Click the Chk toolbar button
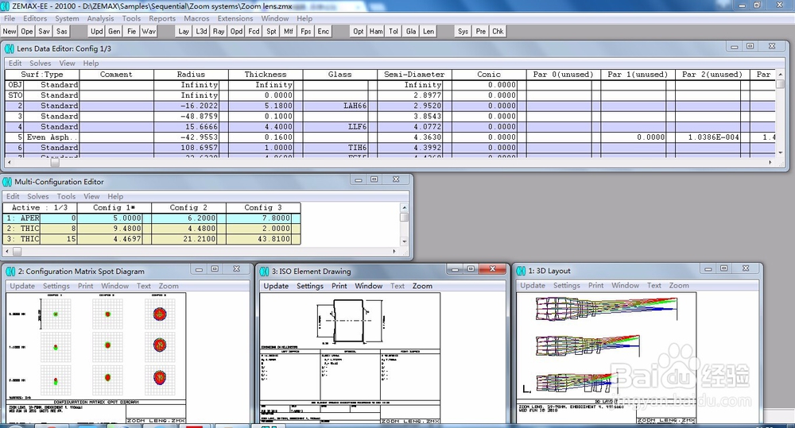This screenshot has width=795, height=428. point(498,32)
